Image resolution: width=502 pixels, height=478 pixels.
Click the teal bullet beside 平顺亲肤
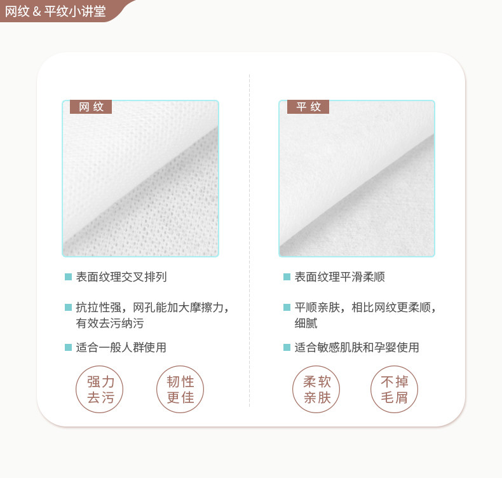click(287, 308)
